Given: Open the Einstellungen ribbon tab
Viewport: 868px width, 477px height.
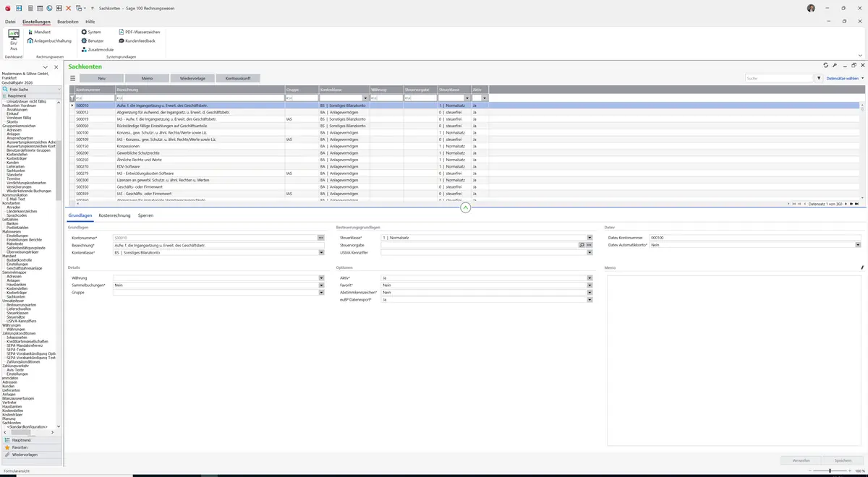Looking at the screenshot, I should click(36, 22).
